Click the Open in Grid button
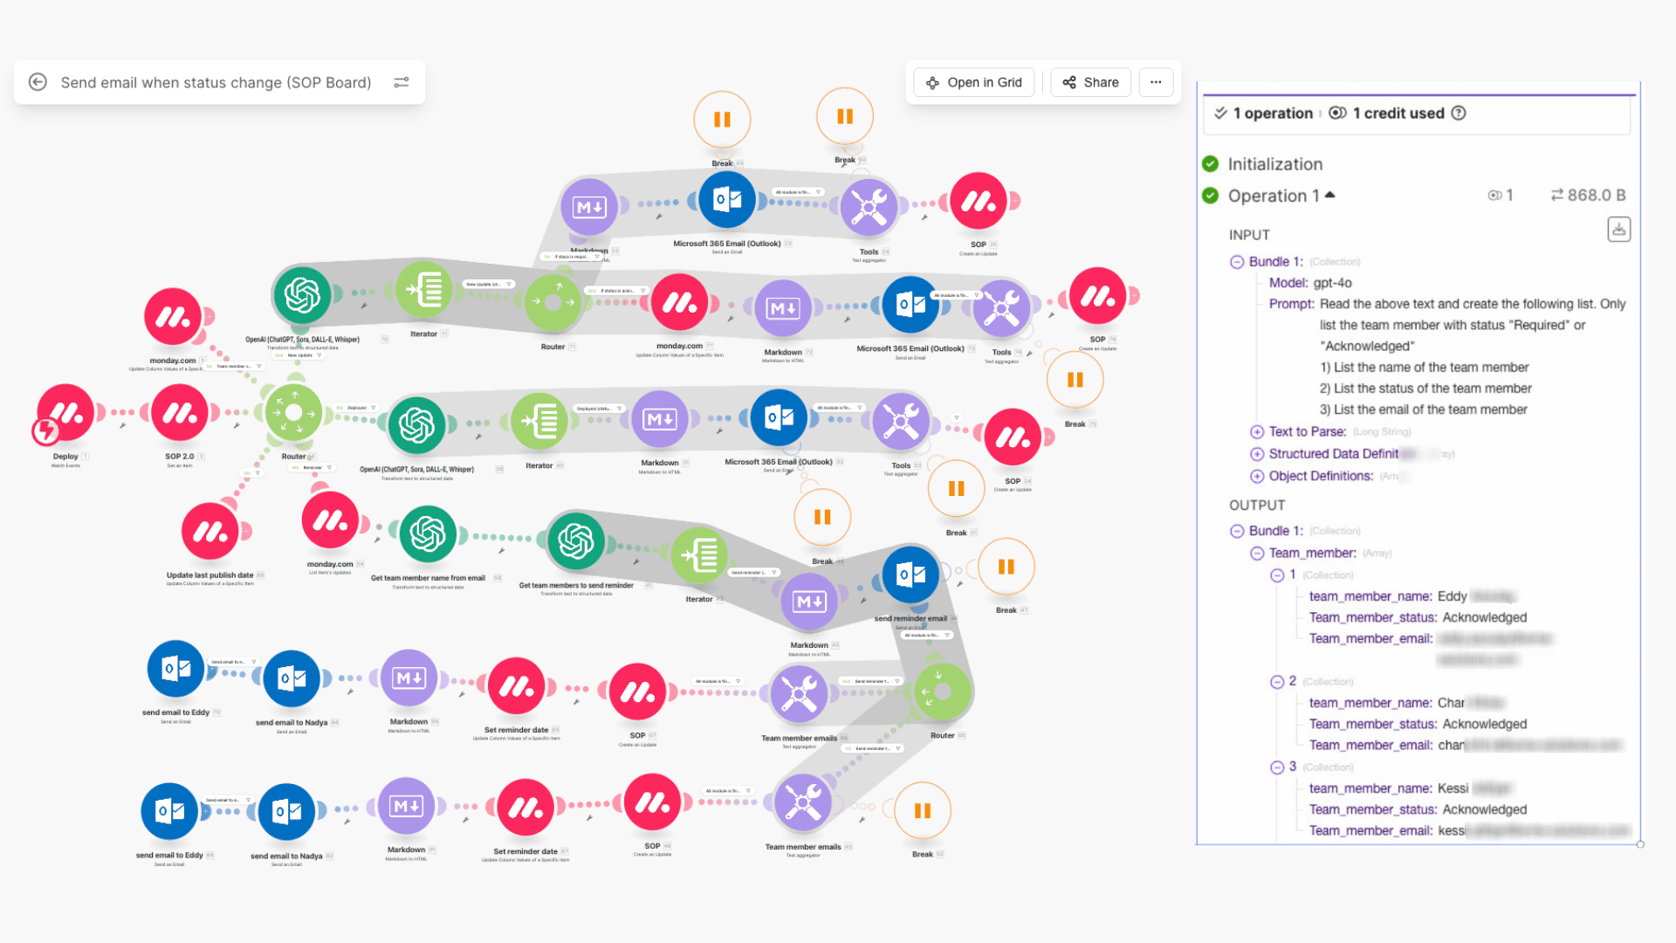The image size is (1676, 943). click(x=974, y=82)
